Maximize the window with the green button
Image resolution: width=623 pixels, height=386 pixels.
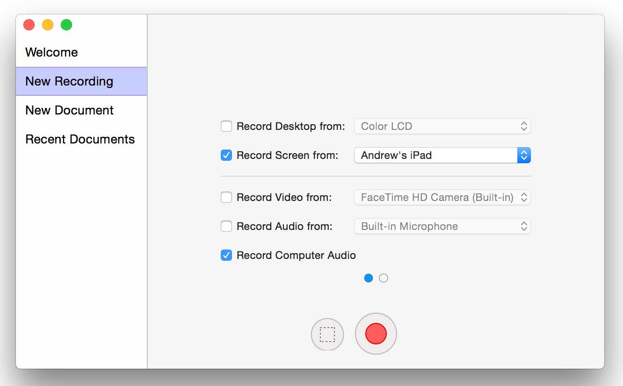click(x=66, y=25)
